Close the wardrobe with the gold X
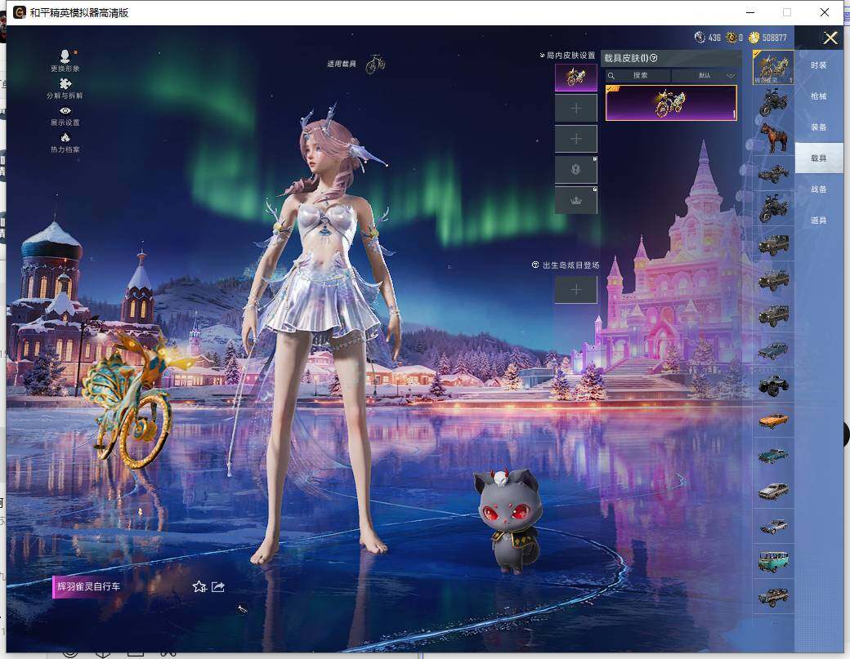The height and width of the screenshot is (659, 850). (x=830, y=38)
